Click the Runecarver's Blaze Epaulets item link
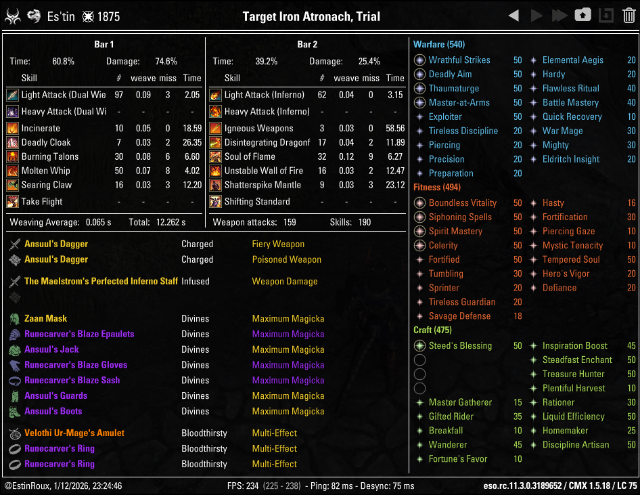The height and width of the screenshot is (495, 640). [79, 334]
